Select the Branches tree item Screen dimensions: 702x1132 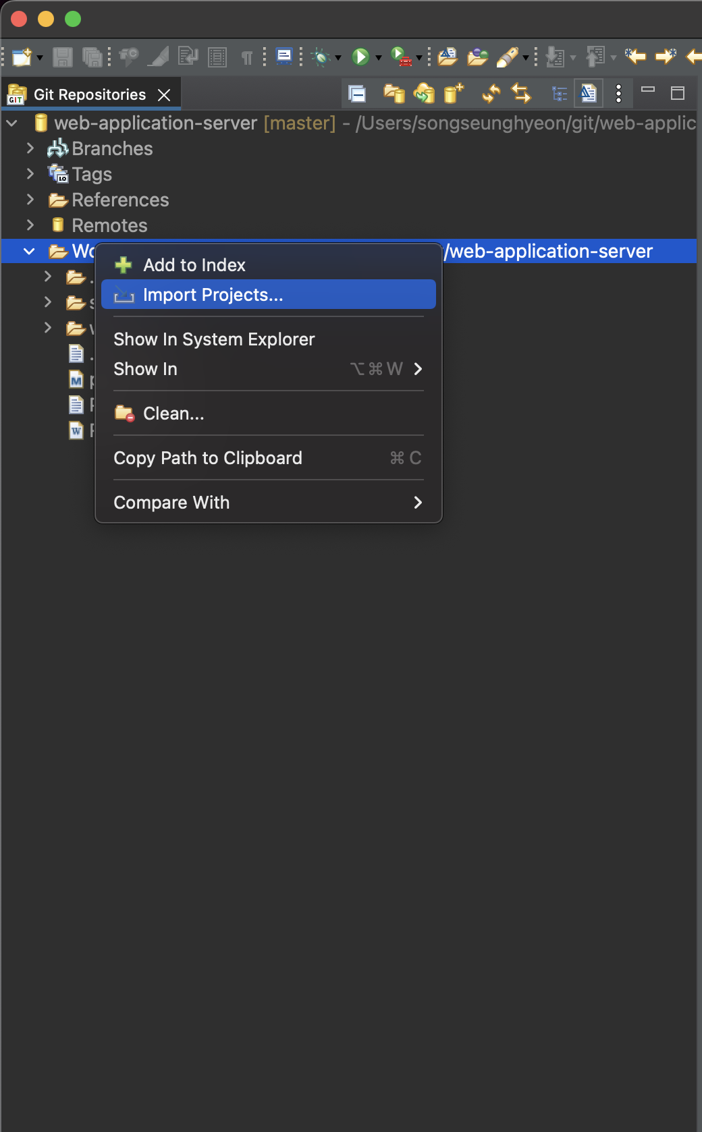112,148
